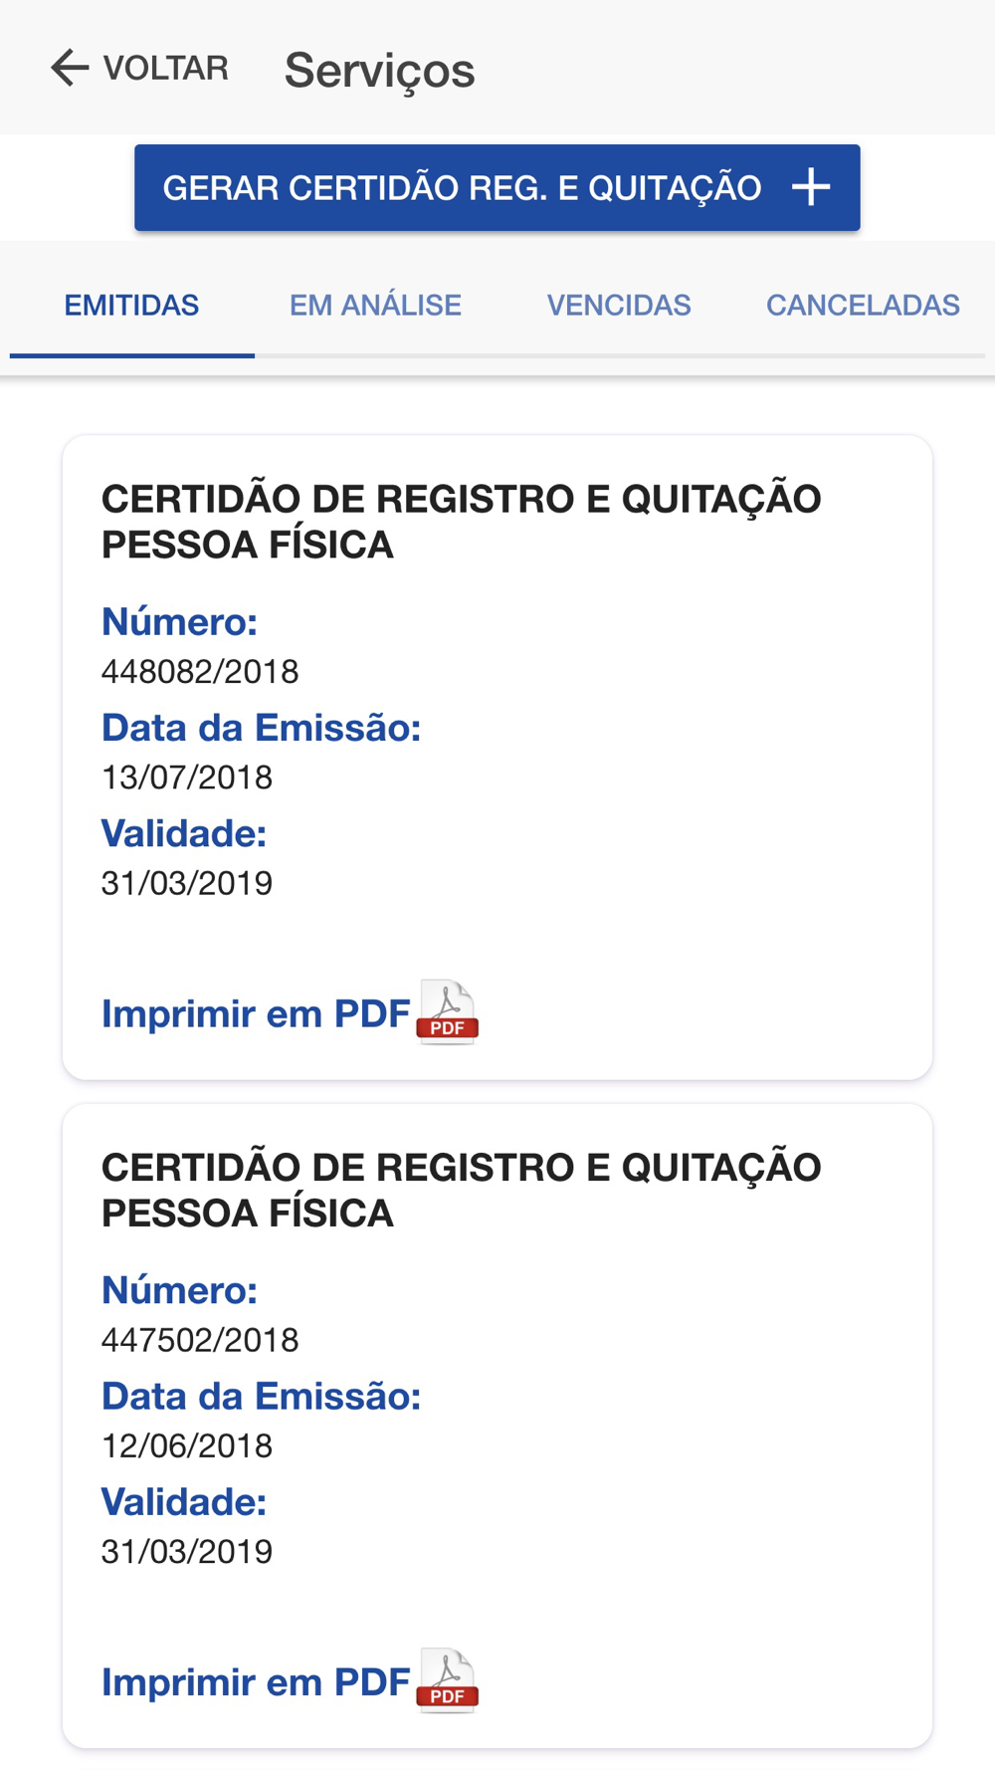Tap the first certificate card heading
Viewport: 995px width, 1770px height.
pos(462,522)
